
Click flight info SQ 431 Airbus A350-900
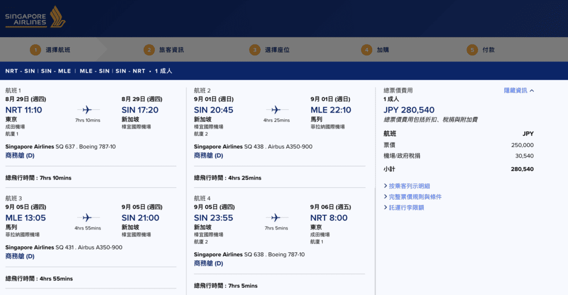[64, 247]
